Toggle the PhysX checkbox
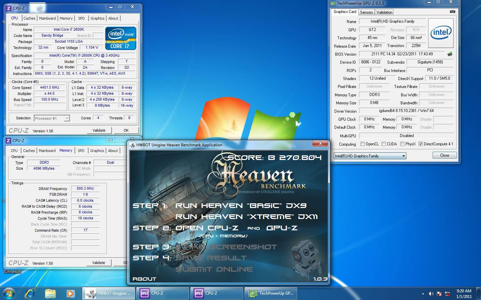This screenshot has width=481, height=300. (402, 144)
